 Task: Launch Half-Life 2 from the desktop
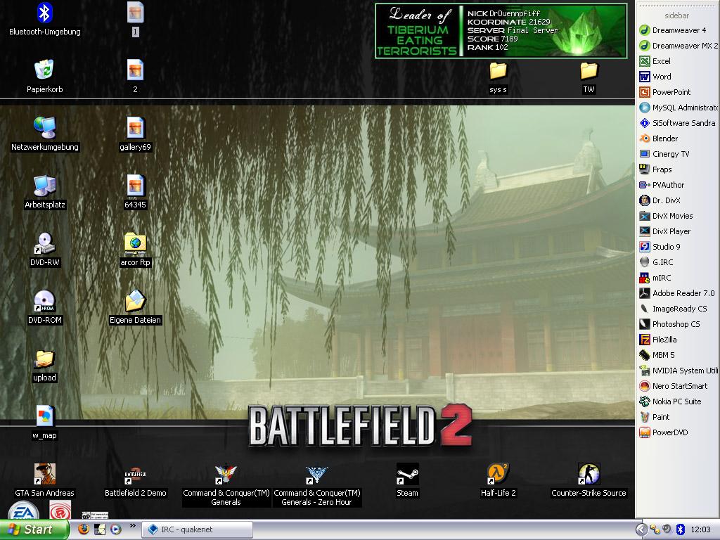pos(498,475)
